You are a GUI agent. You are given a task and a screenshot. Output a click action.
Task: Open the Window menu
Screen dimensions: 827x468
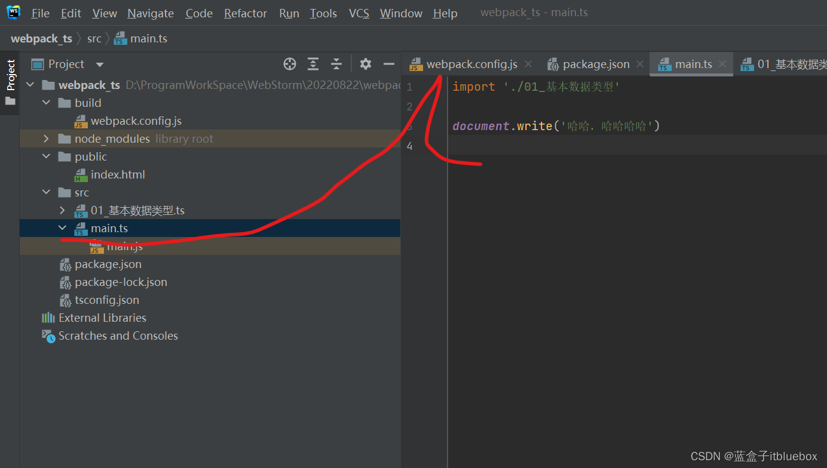pos(401,13)
